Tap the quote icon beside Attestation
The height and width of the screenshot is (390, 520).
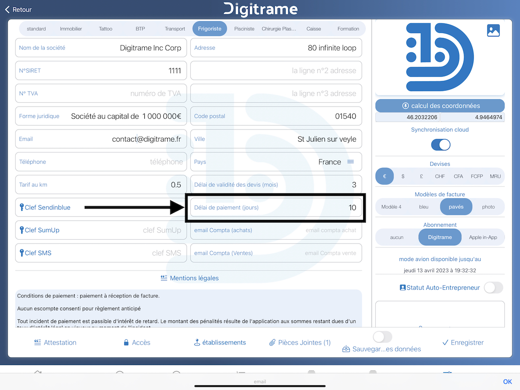tap(38, 342)
